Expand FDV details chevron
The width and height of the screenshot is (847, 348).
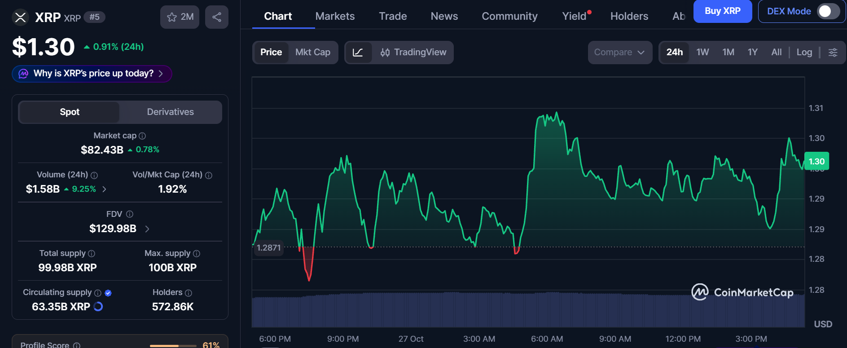tap(147, 229)
